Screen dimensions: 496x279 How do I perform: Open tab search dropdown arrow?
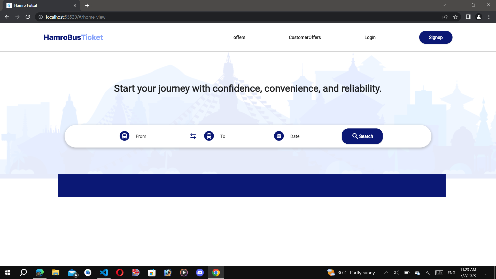coord(444,5)
